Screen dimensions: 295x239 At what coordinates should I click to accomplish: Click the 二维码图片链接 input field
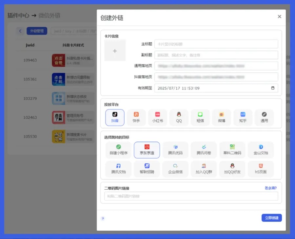pyautogui.click(x=191, y=196)
